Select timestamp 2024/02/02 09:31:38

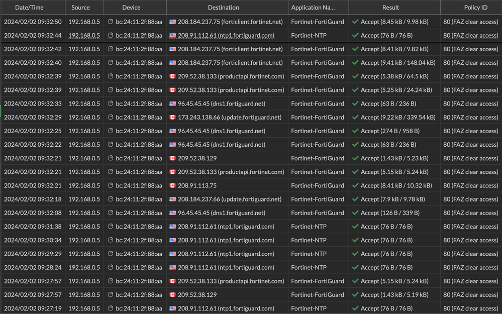coord(33,227)
